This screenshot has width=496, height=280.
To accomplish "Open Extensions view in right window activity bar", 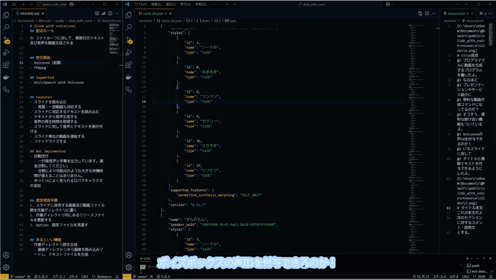I will coord(129,65).
